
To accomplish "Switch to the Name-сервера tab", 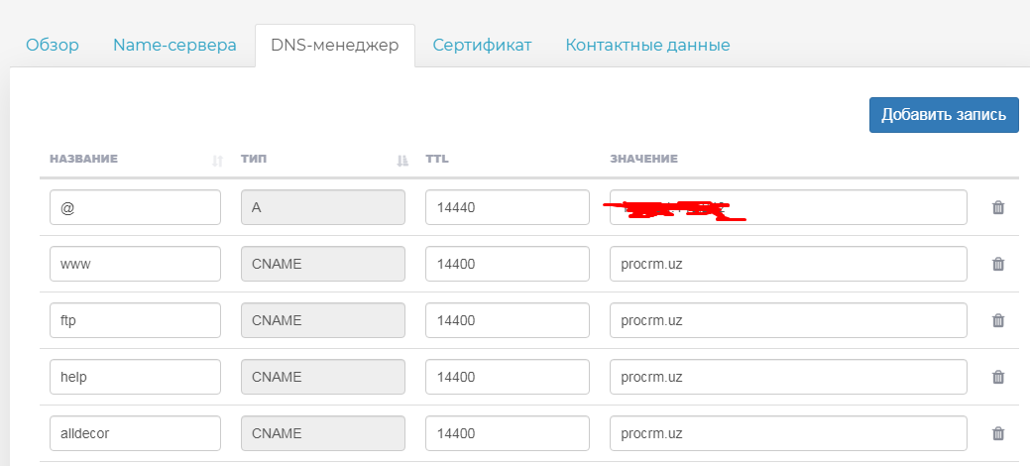I will click(x=174, y=46).
